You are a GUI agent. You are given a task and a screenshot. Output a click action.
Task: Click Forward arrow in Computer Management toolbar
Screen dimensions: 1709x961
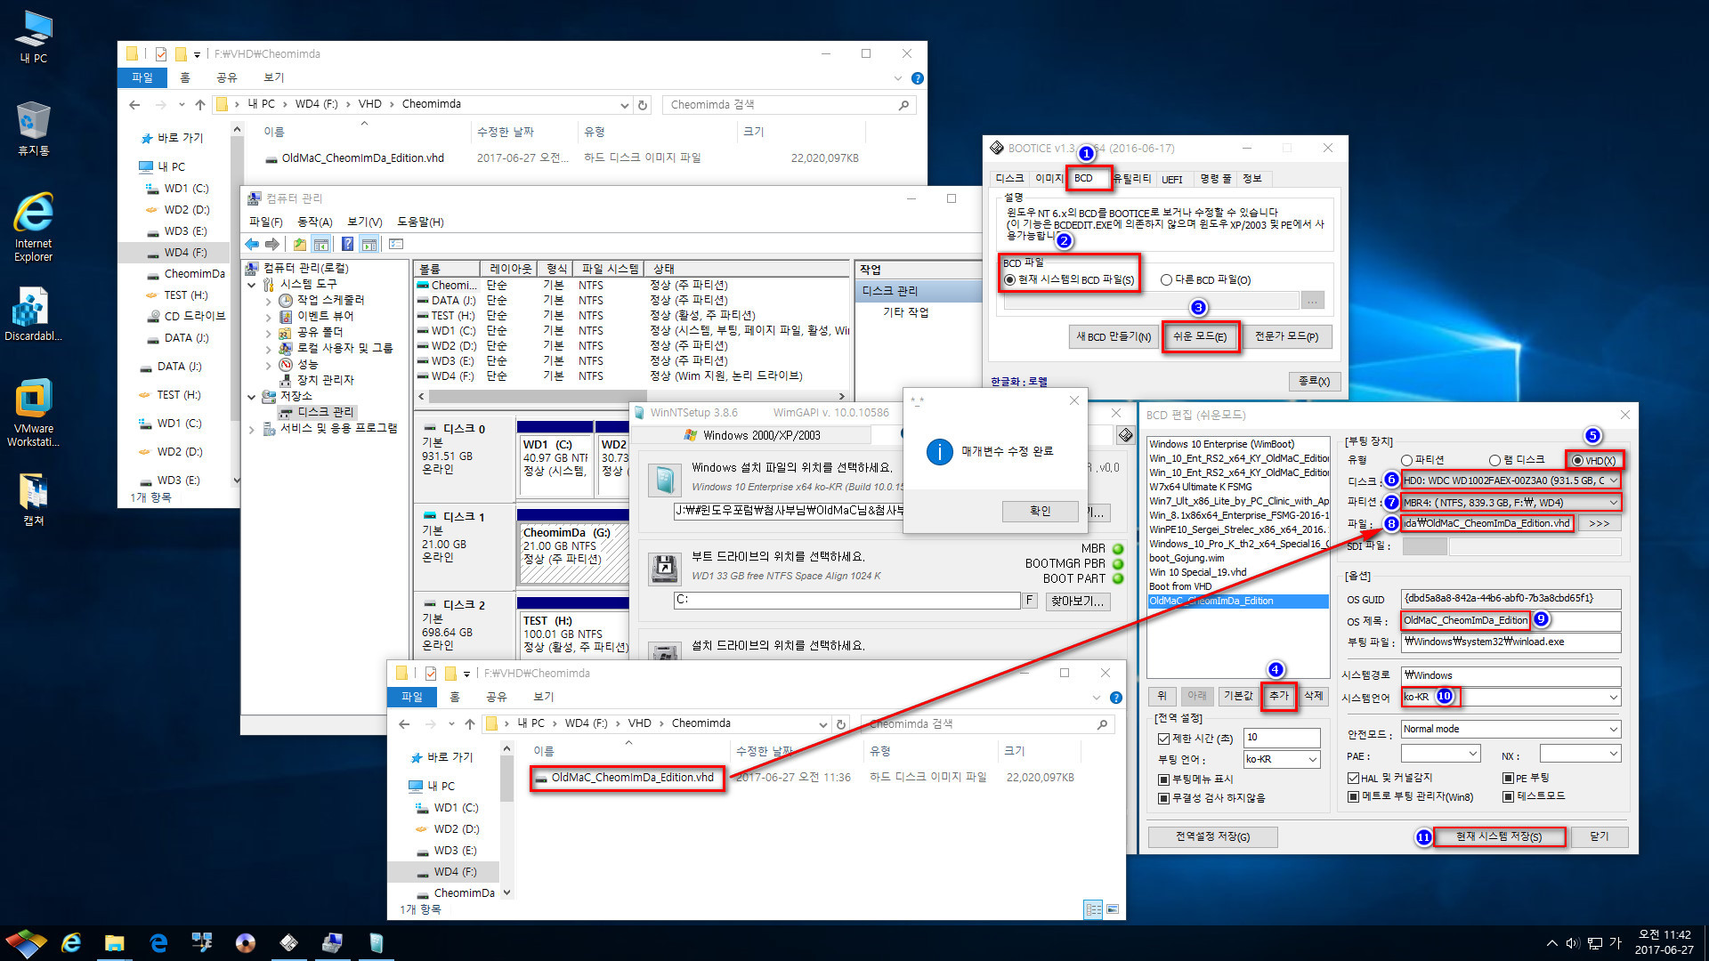(272, 244)
